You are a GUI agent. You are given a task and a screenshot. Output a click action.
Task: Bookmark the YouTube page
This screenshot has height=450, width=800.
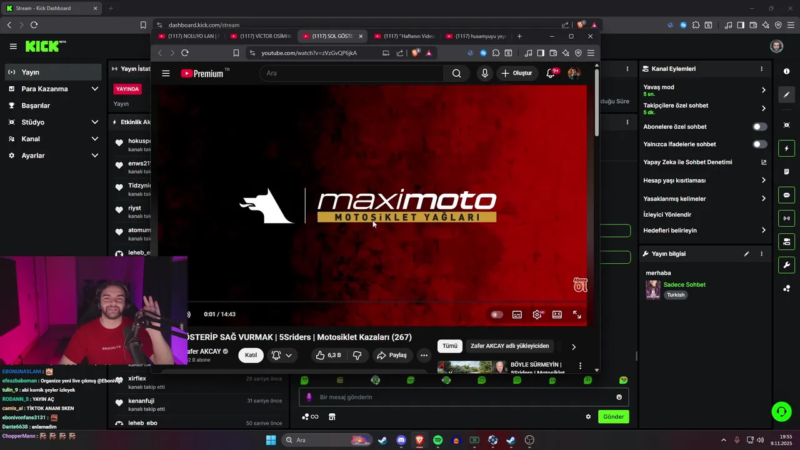coord(236,53)
